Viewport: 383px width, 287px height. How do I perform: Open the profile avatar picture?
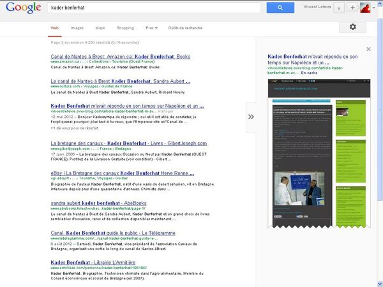[365, 8]
